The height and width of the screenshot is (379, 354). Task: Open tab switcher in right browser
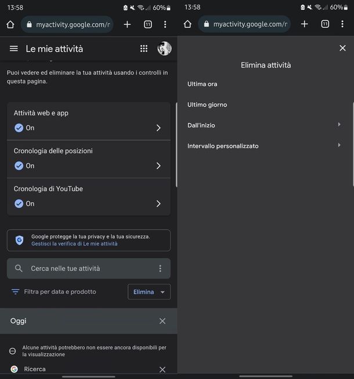pyautogui.click(x=325, y=24)
